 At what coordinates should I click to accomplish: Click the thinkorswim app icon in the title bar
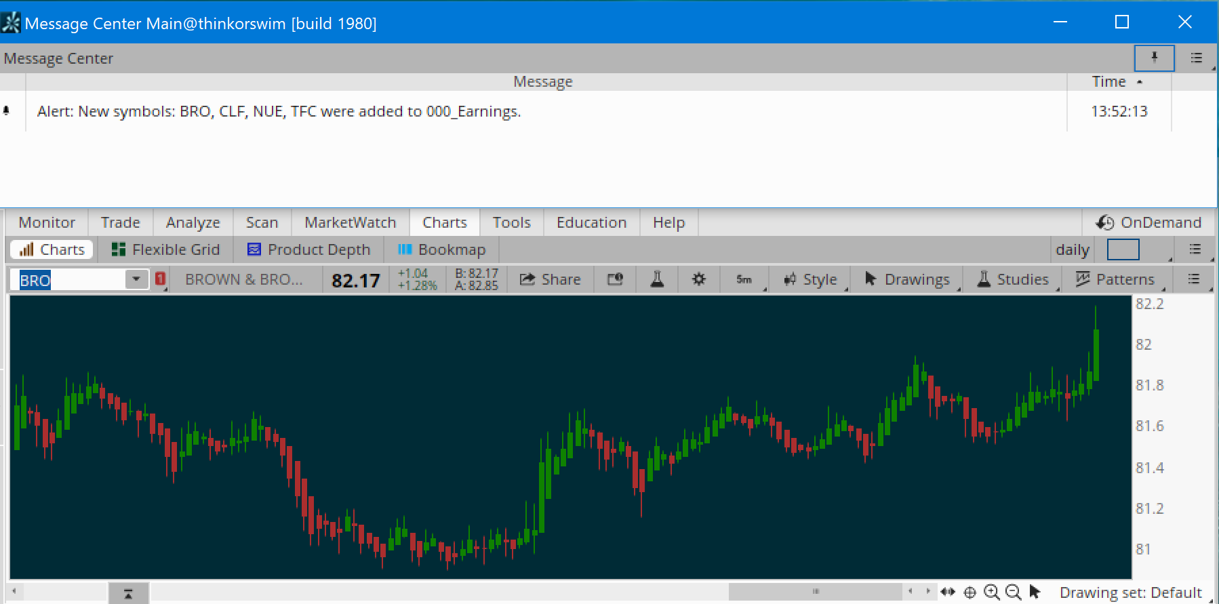[x=11, y=23]
